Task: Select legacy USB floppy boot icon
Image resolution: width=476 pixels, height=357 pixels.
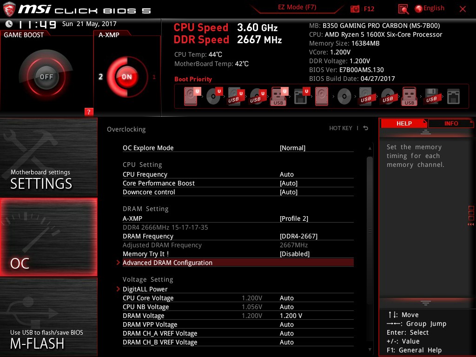Action: [431, 96]
